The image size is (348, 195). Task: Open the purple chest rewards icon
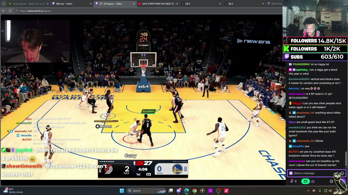313,181
